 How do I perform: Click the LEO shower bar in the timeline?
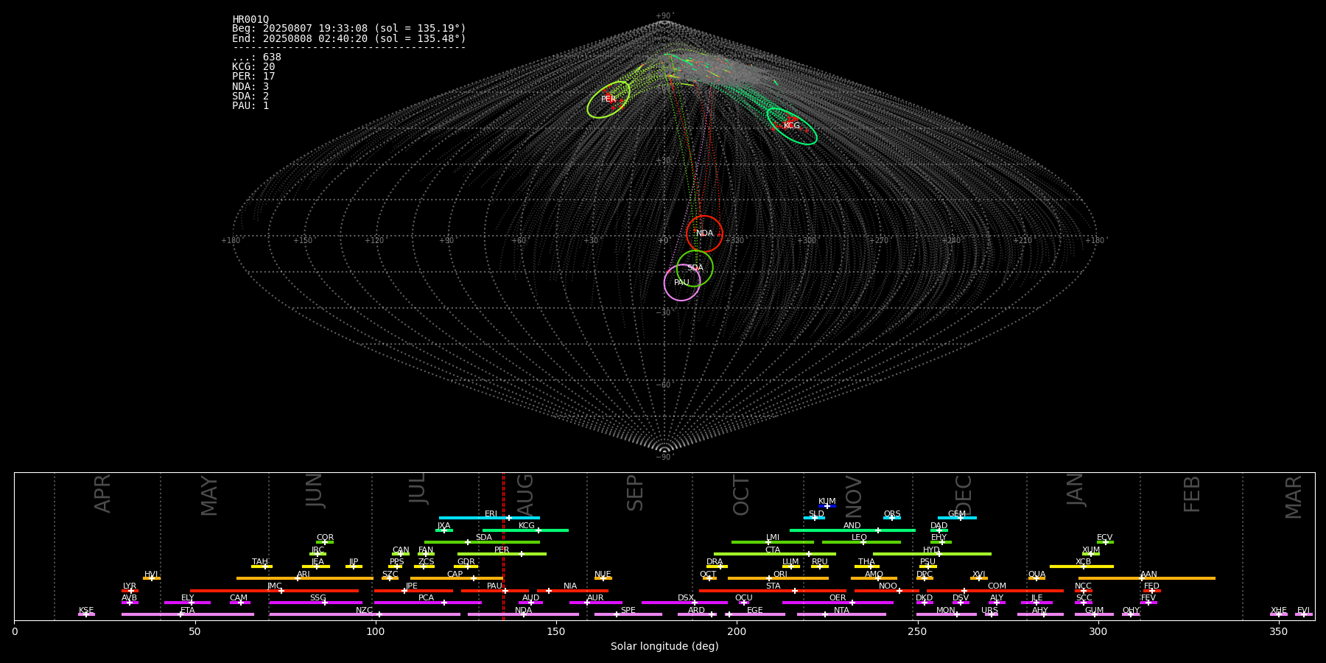861,542
